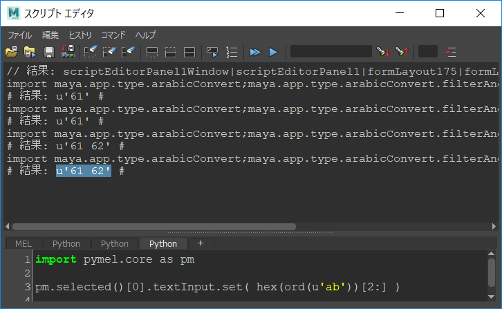Show both history and input panes

pyautogui.click(x=189, y=53)
